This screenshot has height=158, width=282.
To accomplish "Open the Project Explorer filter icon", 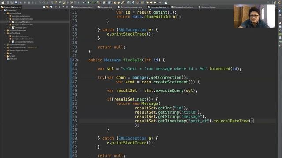I will pos(51,7).
